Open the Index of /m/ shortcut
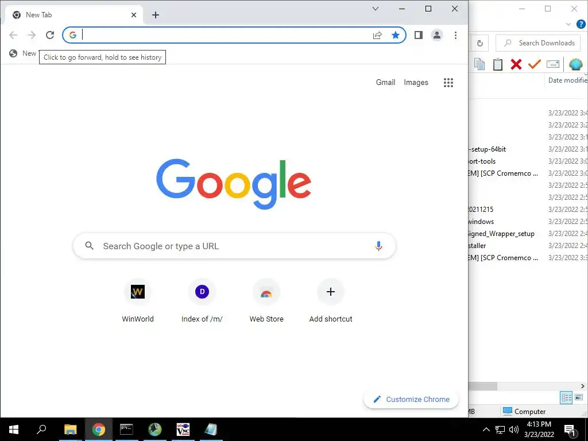Screen dimensions: 588x441 point(202,301)
